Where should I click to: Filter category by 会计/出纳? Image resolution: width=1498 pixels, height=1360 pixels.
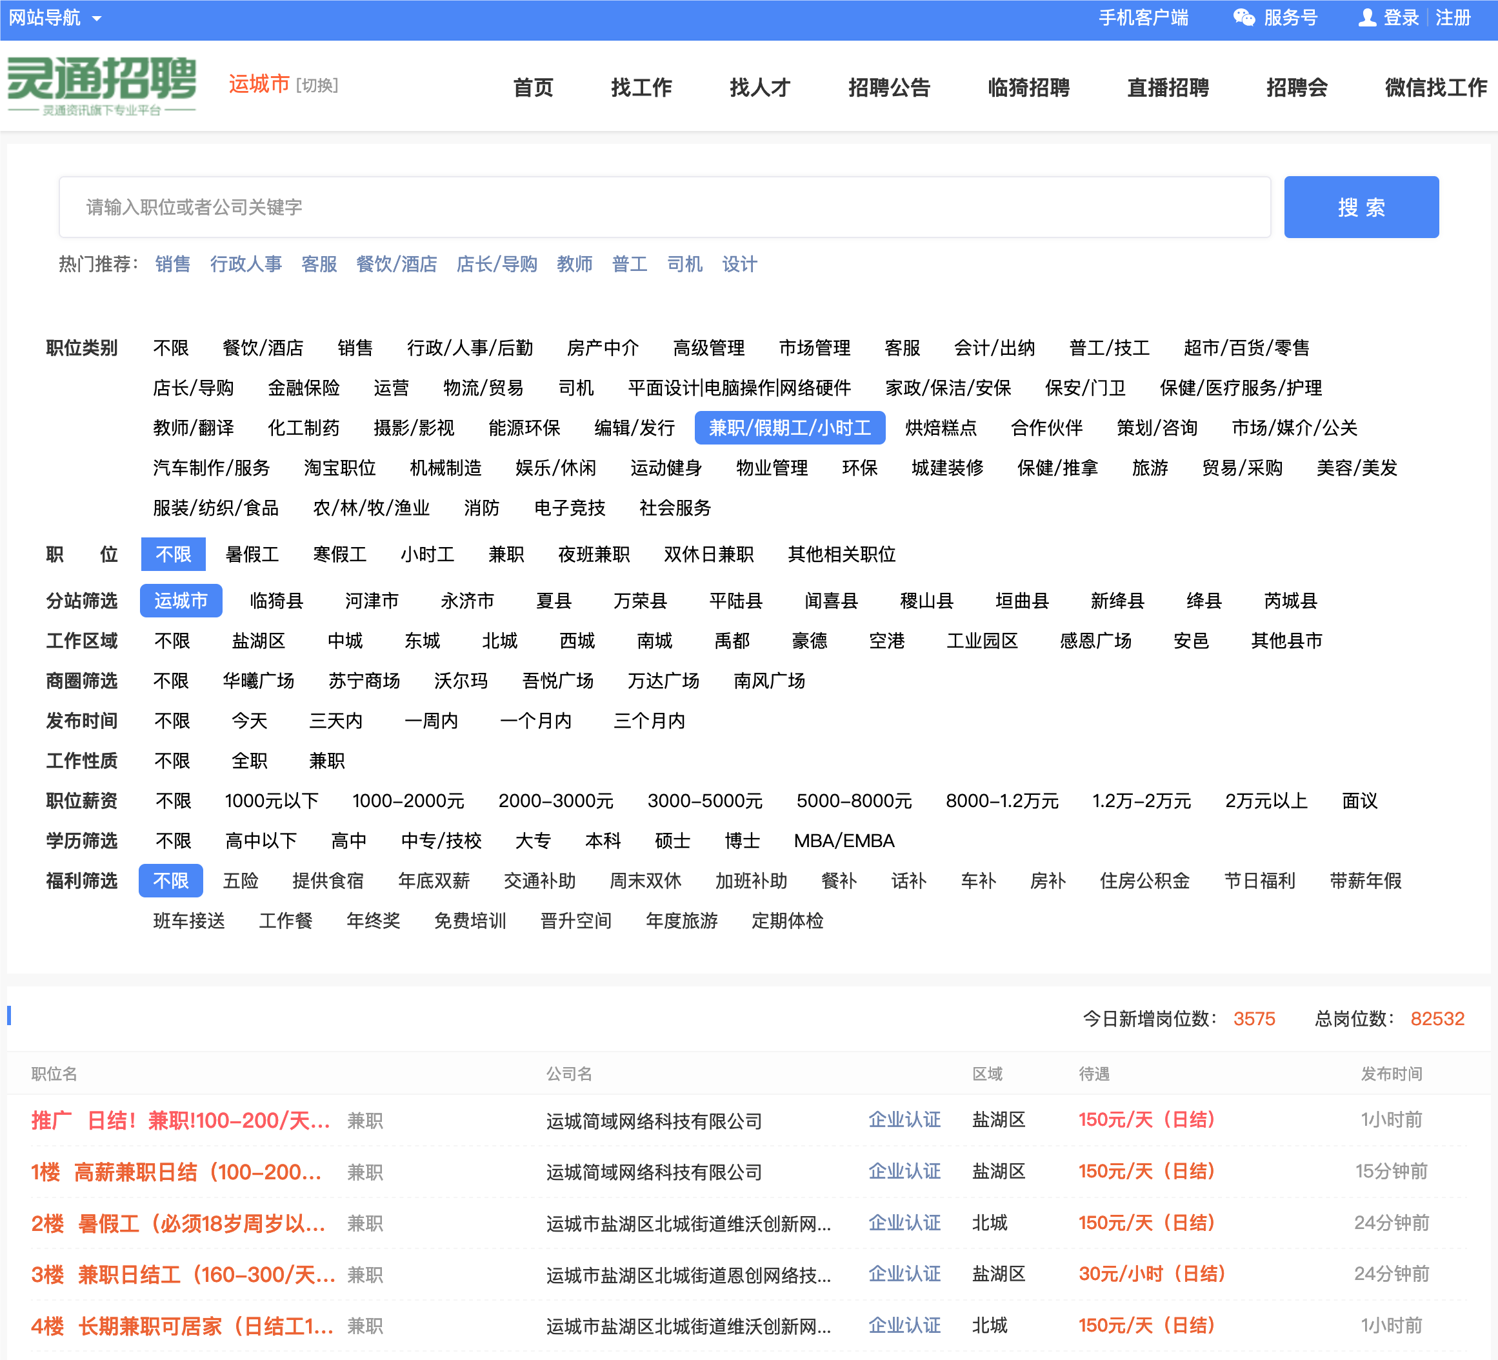994,347
